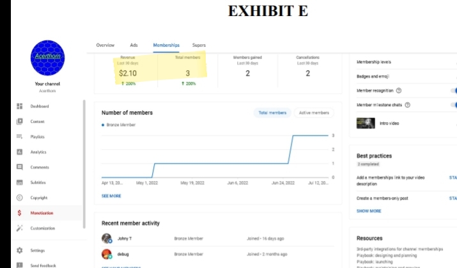Switch to the Supers tab
Image resolution: width=457 pixels, height=268 pixels.
[199, 45]
